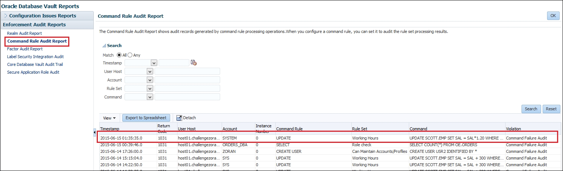This screenshot has width=563, height=171.
Task: Open Factor Audit Report
Action: coord(25,49)
